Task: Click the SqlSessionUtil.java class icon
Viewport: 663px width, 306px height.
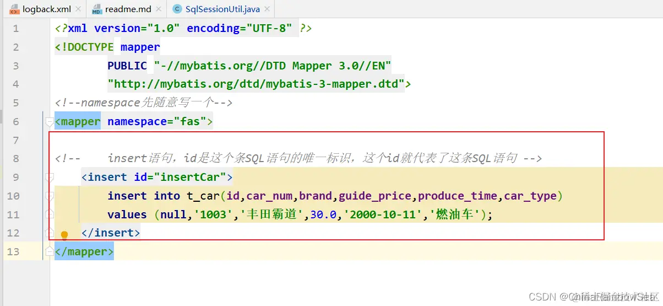Action: point(177,9)
